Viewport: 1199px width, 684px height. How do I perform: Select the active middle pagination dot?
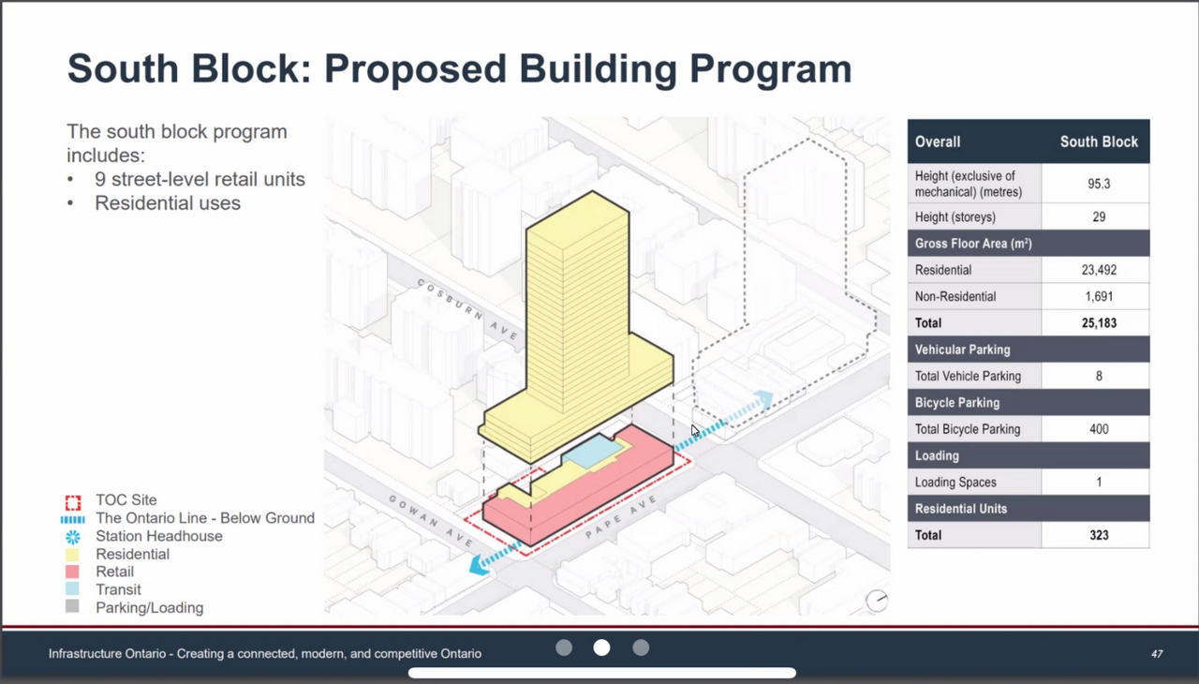click(602, 647)
